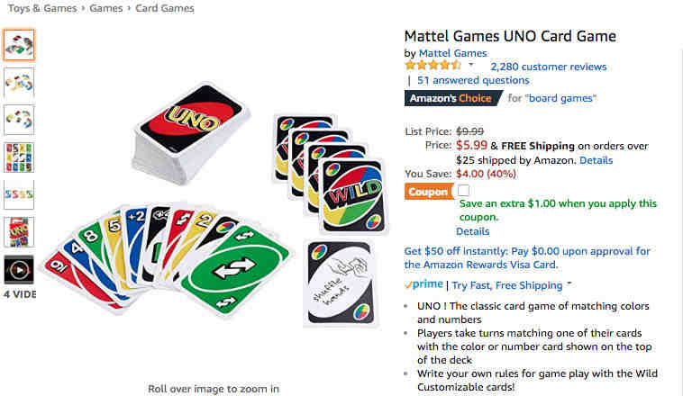Click the prime logo icon
This screenshot has width=683, height=396.
pyautogui.click(x=423, y=284)
